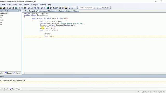The width and height of the screenshot is (166, 93).
Task: Open the Find dialog icon
Action: [60, 8]
